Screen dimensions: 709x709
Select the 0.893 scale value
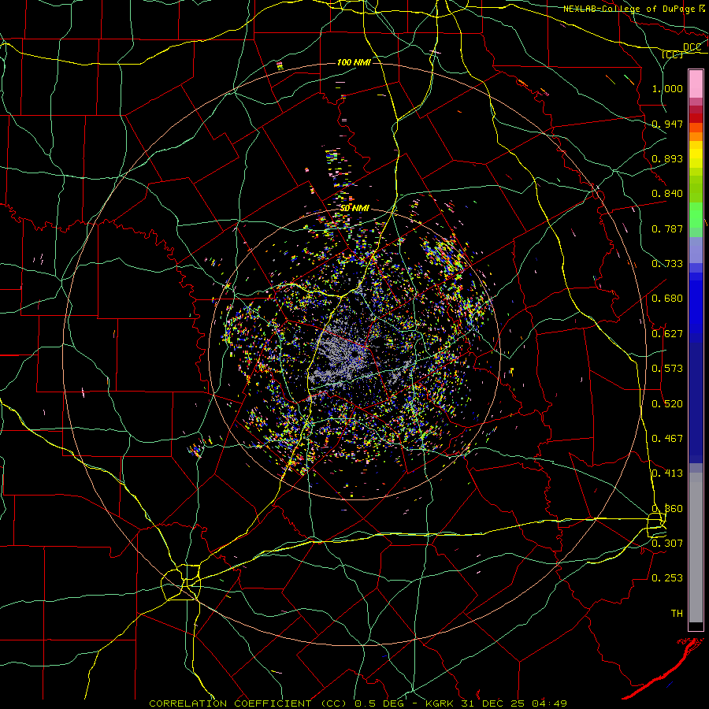click(x=667, y=158)
